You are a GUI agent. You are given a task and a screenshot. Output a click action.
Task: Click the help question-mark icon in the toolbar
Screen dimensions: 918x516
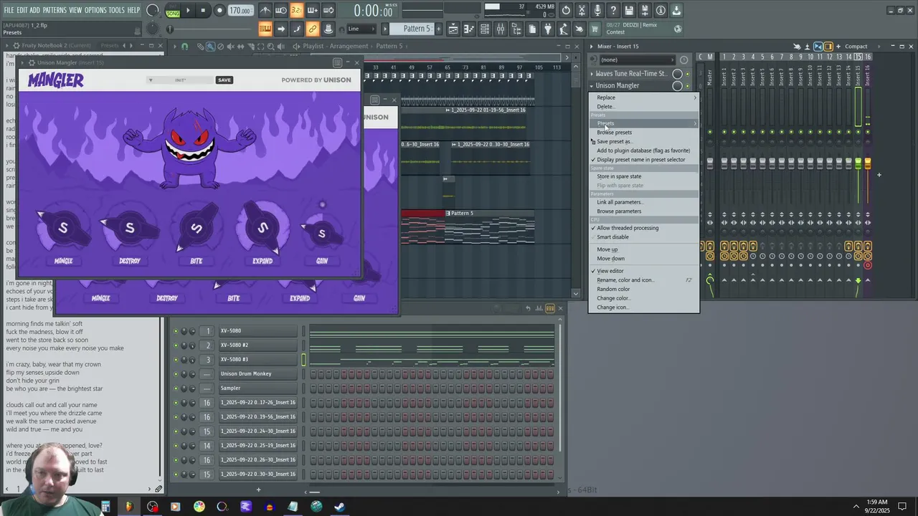click(613, 11)
